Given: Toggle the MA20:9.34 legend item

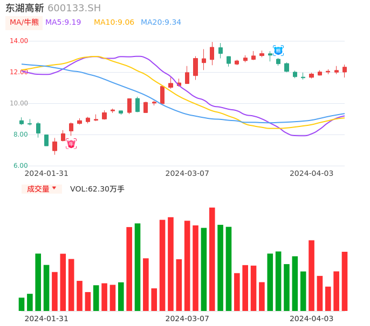Looking at the screenshot, I should [x=161, y=23].
